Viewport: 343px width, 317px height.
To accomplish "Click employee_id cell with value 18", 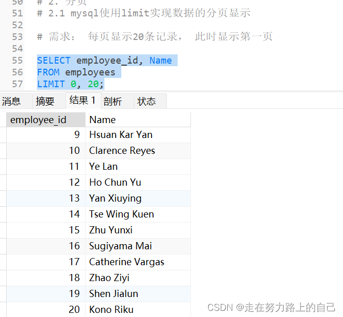I will point(46,278).
